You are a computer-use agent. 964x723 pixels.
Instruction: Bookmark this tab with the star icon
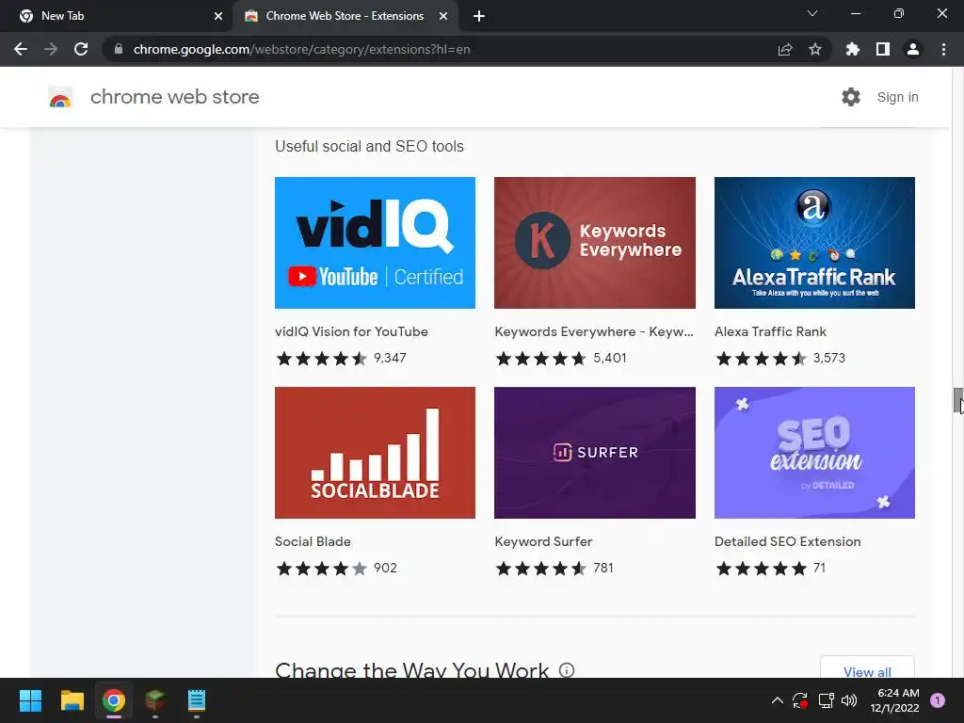(x=815, y=49)
